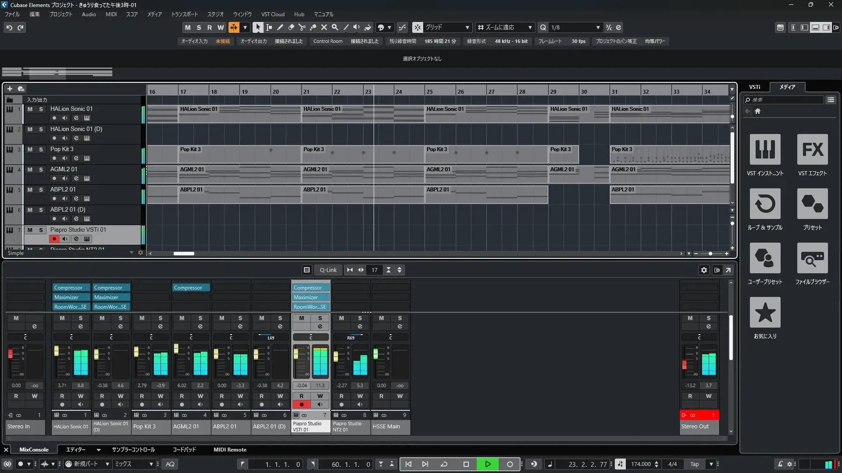The image size is (842, 473).
Task: Click the add track plus icon
Action: (x=10, y=88)
